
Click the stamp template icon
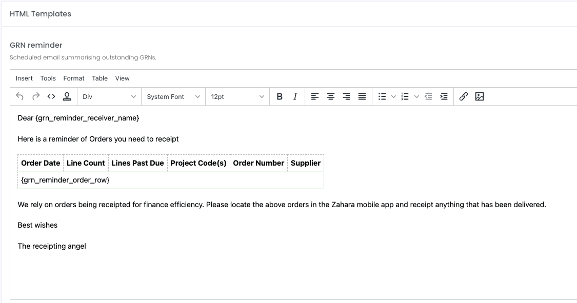tap(67, 96)
